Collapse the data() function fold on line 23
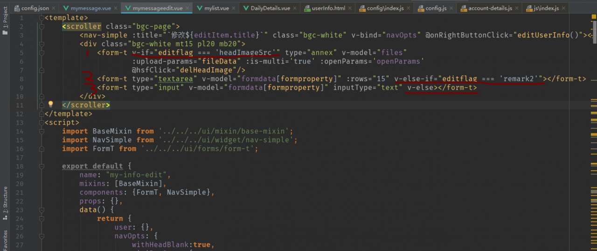Screen dimensions: 597x251 [x=42, y=210]
